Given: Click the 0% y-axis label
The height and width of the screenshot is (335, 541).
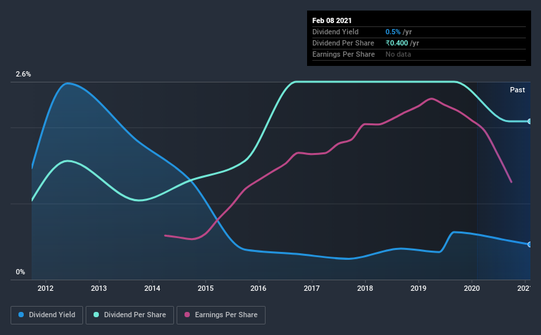Looking at the screenshot, I should tap(20, 272).
